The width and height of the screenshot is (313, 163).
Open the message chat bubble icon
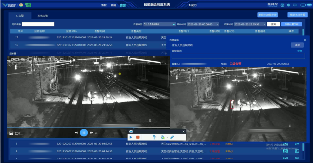click(295, 5)
